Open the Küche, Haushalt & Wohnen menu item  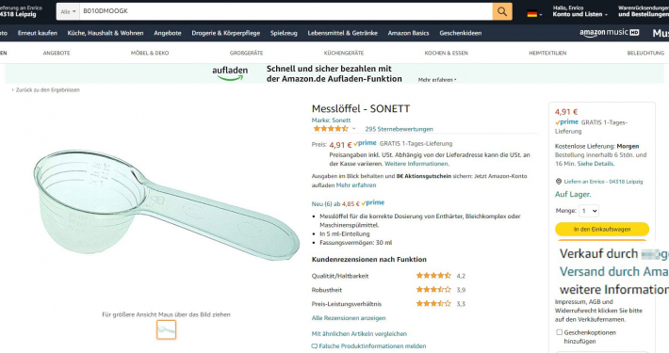pyautogui.click(x=106, y=33)
